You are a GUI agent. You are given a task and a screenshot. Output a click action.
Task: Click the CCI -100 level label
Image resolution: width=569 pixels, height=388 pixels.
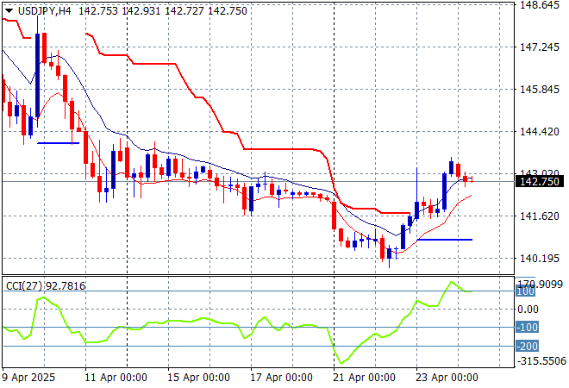click(x=527, y=328)
